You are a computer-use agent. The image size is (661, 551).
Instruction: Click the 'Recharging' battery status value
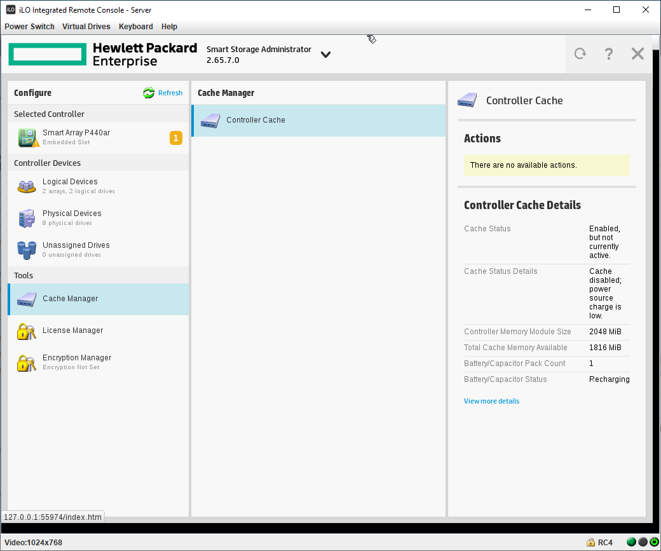(x=609, y=379)
